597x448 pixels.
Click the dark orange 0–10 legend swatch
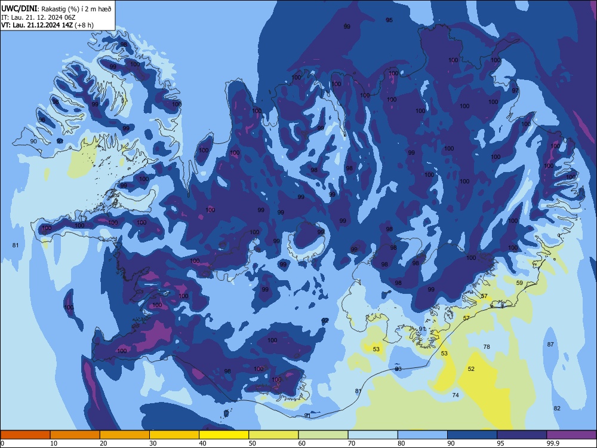25,435
